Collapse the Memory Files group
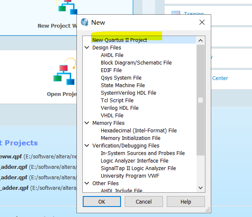252x217 pixels. (x=87, y=123)
